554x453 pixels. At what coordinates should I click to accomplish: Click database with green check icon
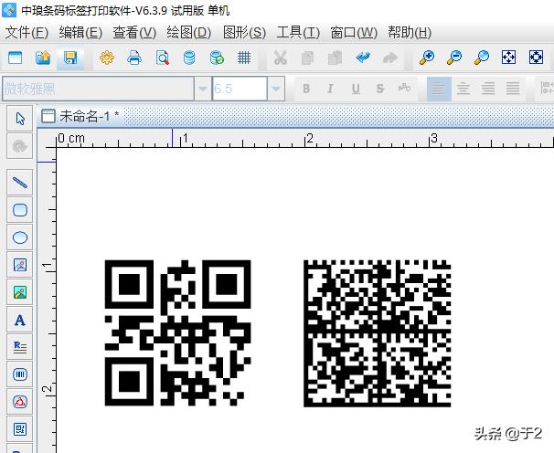click(217, 58)
